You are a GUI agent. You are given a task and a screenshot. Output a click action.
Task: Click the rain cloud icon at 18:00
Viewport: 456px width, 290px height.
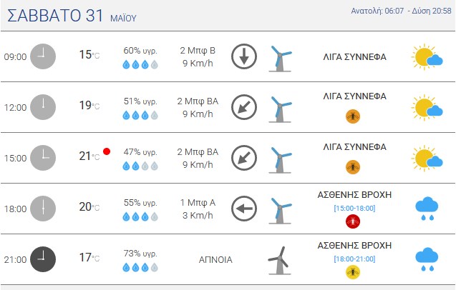pyautogui.click(x=427, y=209)
